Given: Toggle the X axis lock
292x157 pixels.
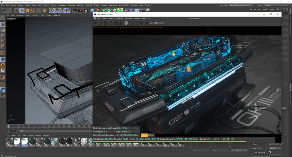Looking at the screenshot, I should 51,10.
